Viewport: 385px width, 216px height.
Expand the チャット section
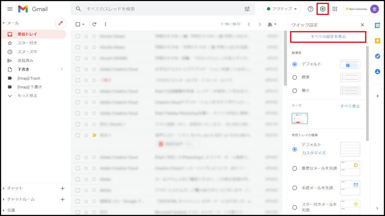[14, 188]
